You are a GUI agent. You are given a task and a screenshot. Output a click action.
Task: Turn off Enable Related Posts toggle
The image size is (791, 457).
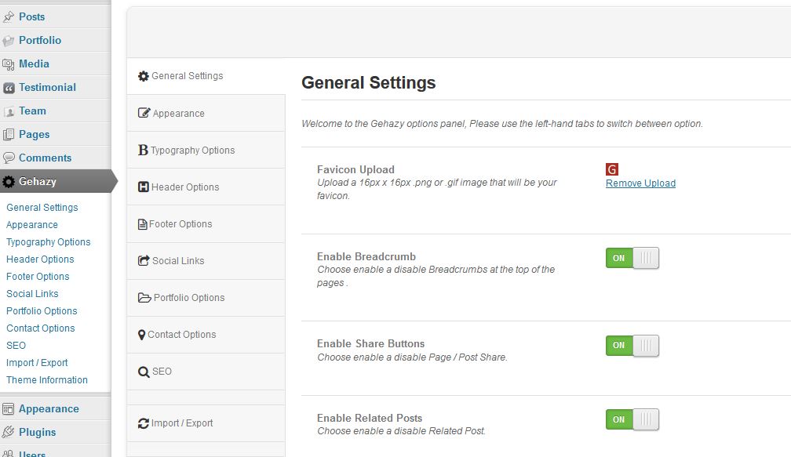(632, 419)
